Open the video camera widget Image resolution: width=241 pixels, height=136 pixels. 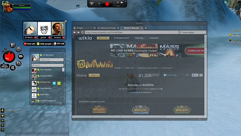(x=21, y=56)
